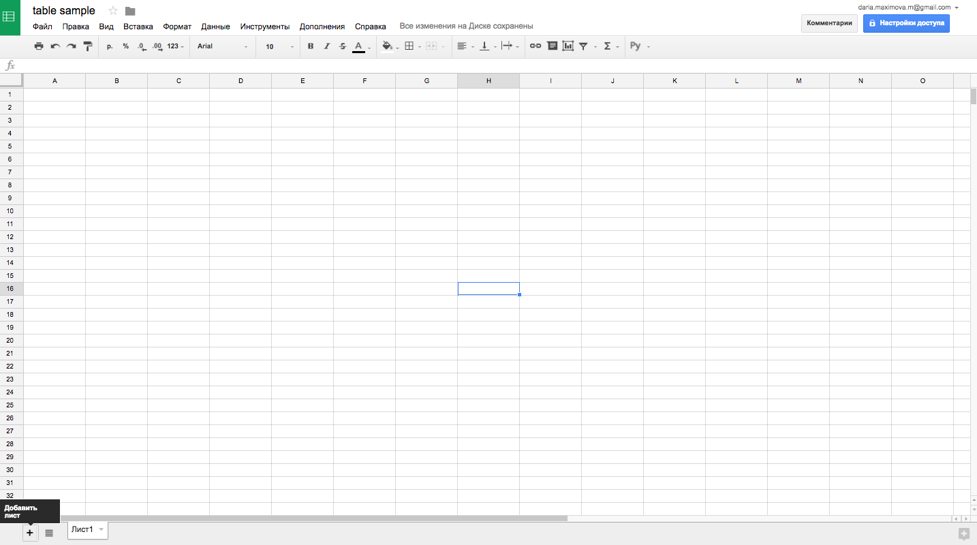Toggle the filter funnel icon
Screen dimensions: 977x545
point(583,46)
